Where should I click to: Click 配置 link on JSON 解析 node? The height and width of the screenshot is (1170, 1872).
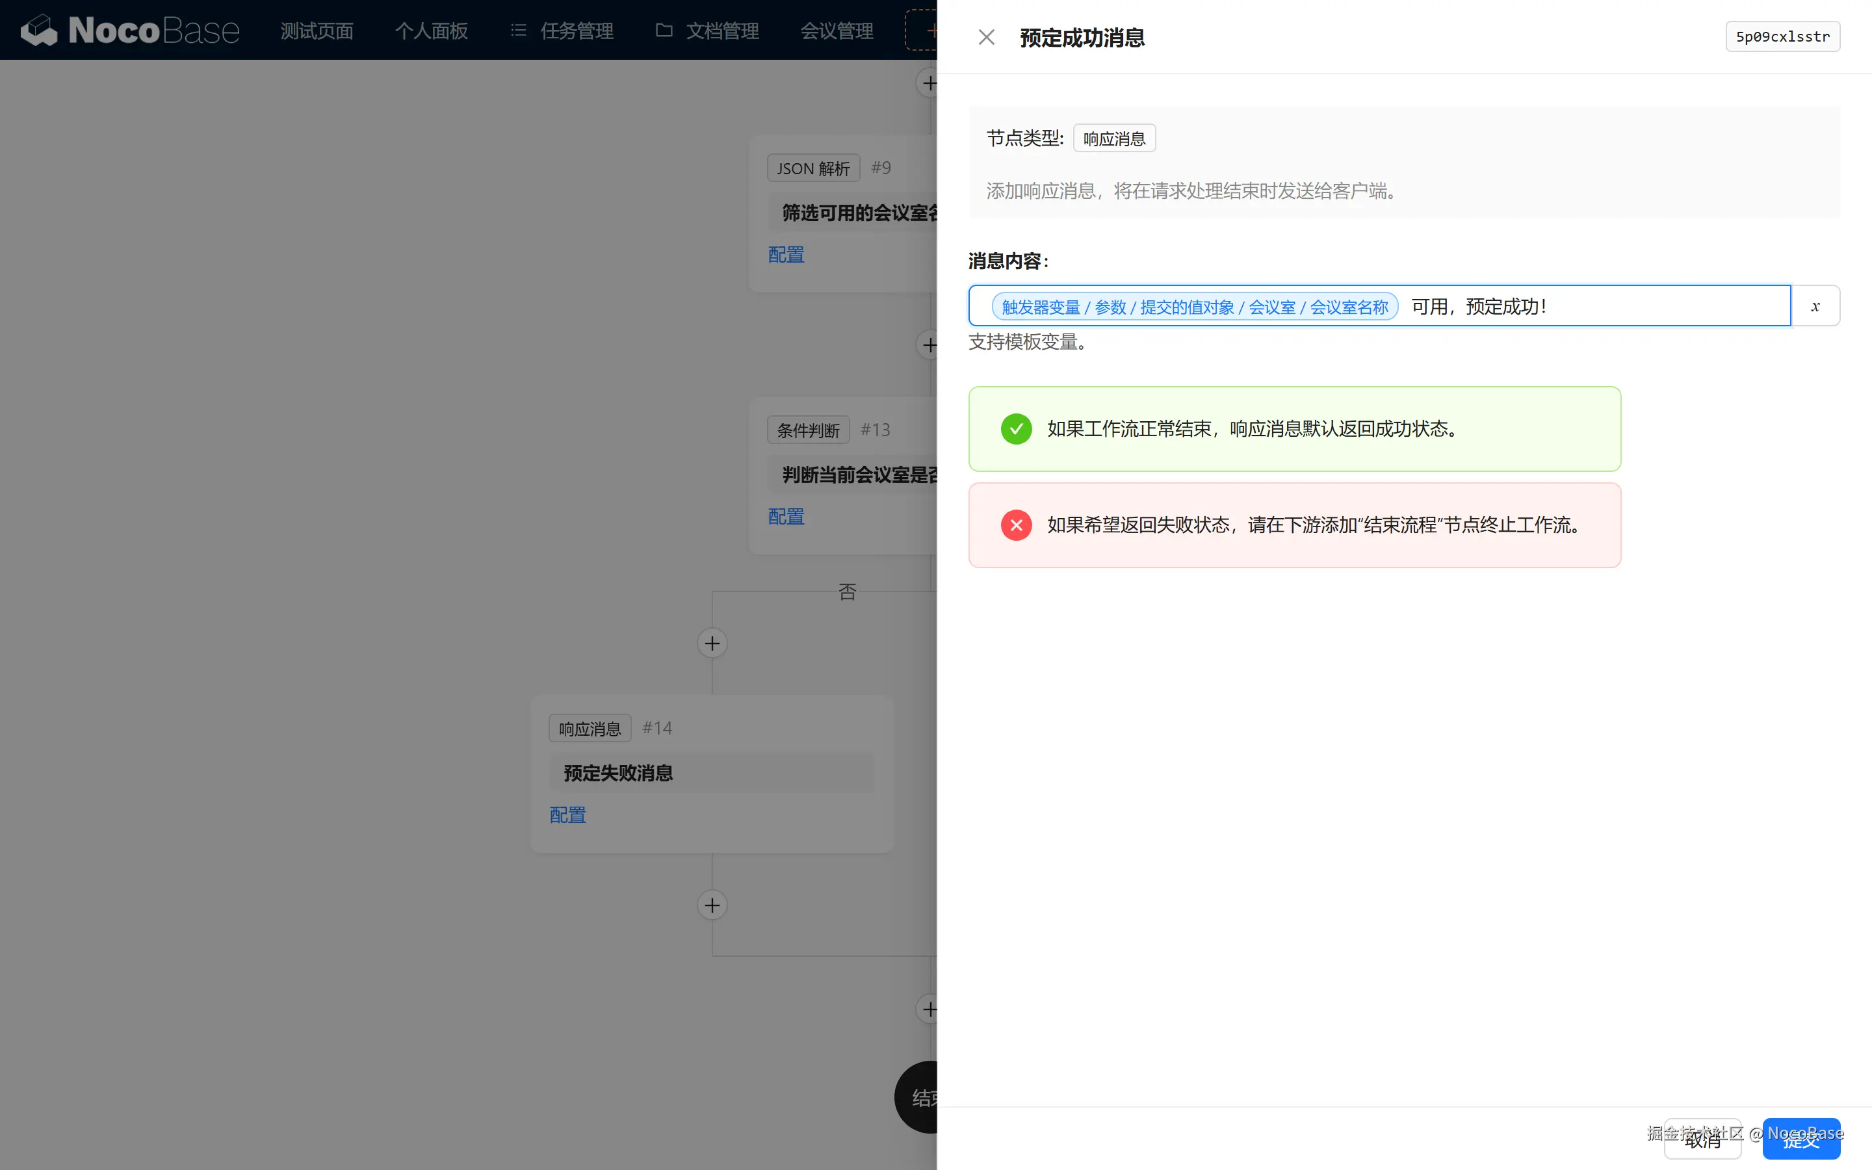[786, 255]
